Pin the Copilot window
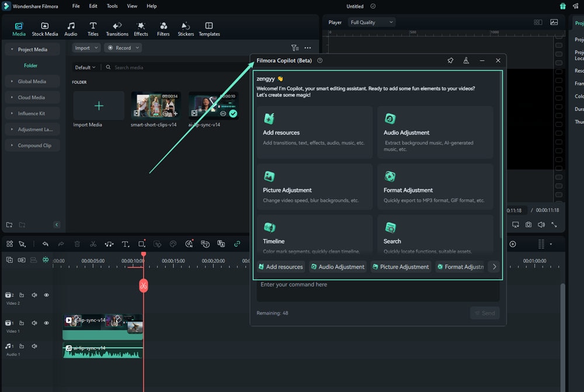Viewport: 584px width, 392px height. [450, 60]
